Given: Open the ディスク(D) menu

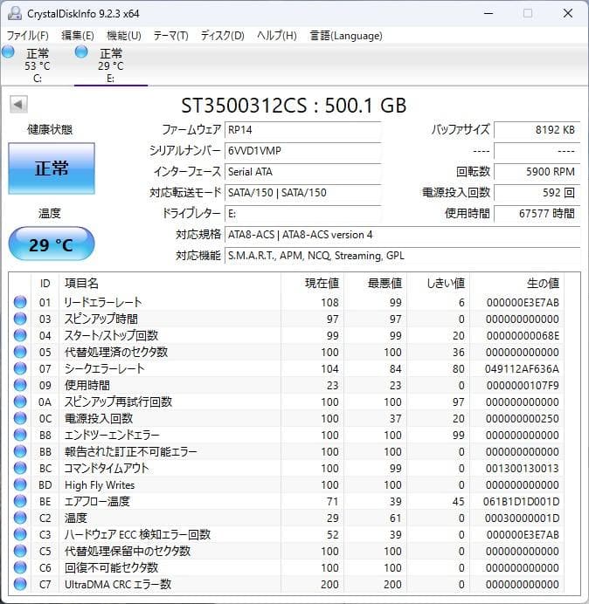Looking at the screenshot, I should point(223,36).
